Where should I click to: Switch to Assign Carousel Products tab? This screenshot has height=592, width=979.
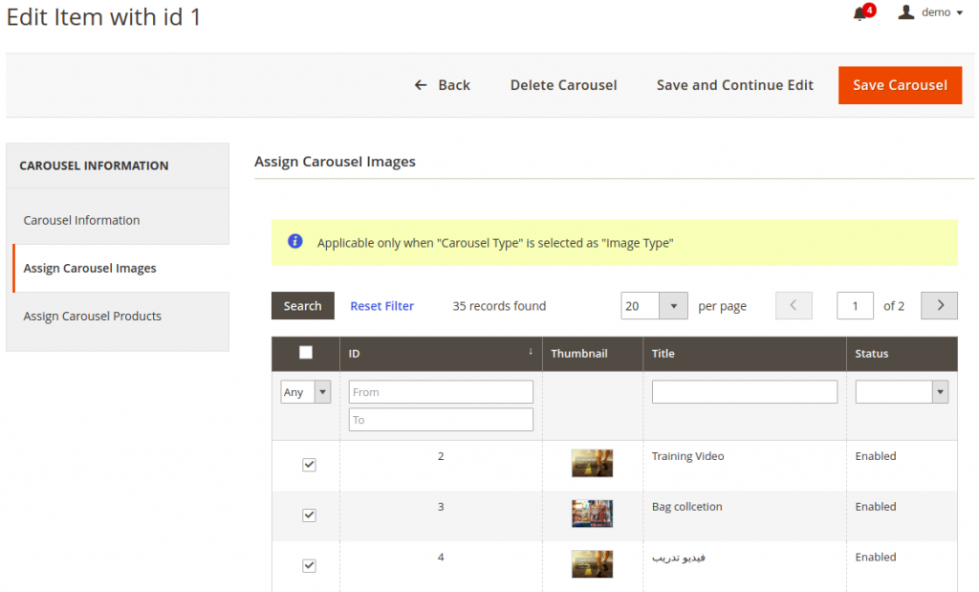tap(91, 314)
